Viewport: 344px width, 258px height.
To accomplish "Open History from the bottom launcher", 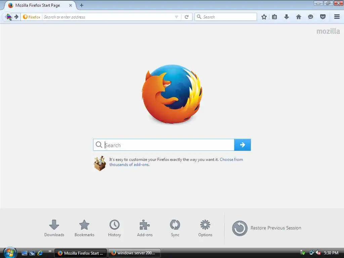I will 115,228.
